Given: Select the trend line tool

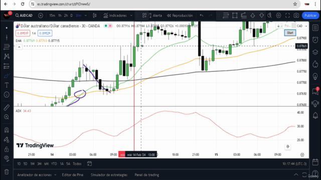Looking at the screenshot, I should pos(7,37).
